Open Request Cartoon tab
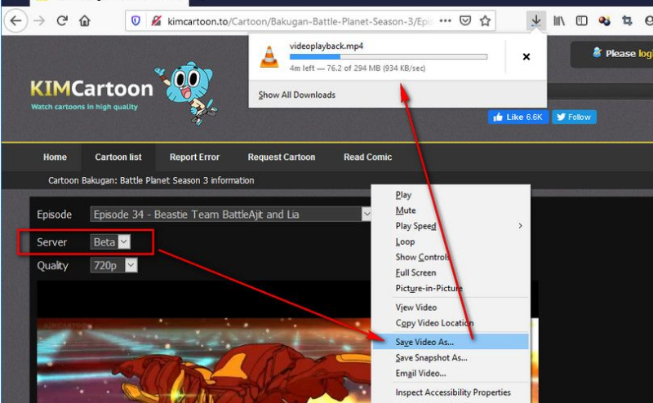653x403 pixels. point(282,157)
